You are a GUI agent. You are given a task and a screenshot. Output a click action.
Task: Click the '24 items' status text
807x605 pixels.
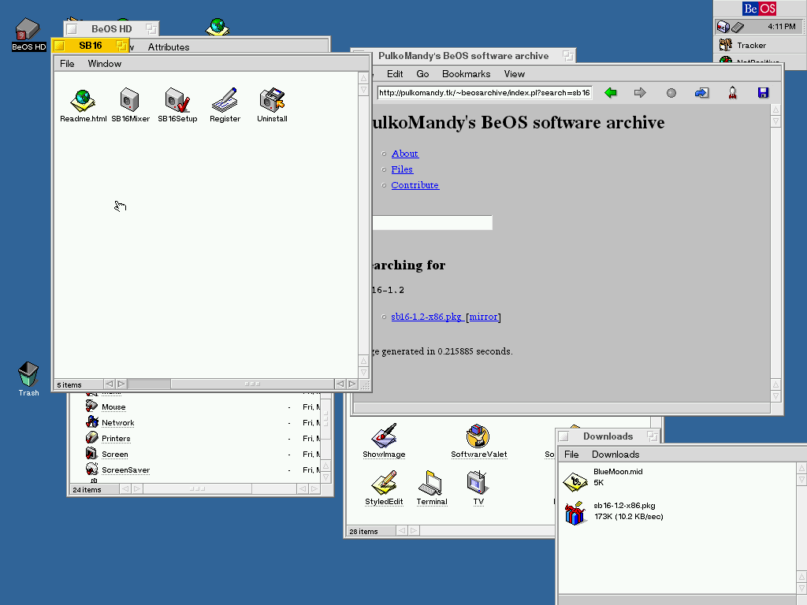(87, 490)
